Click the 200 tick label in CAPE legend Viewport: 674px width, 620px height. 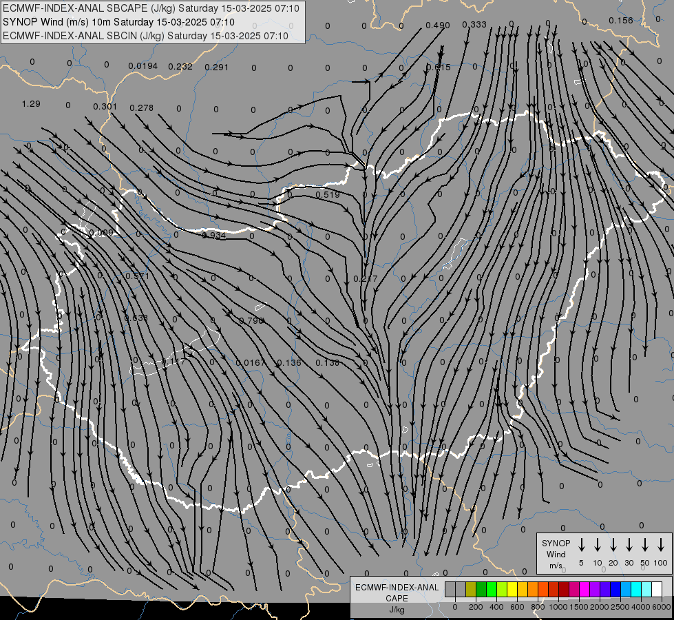coord(476,607)
